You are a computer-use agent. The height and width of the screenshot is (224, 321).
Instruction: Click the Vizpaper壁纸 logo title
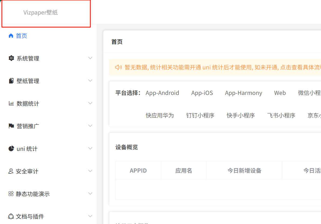click(40, 12)
